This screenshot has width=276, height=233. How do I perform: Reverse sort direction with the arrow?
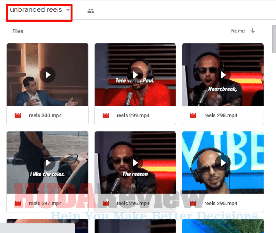pyautogui.click(x=253, y=31)
